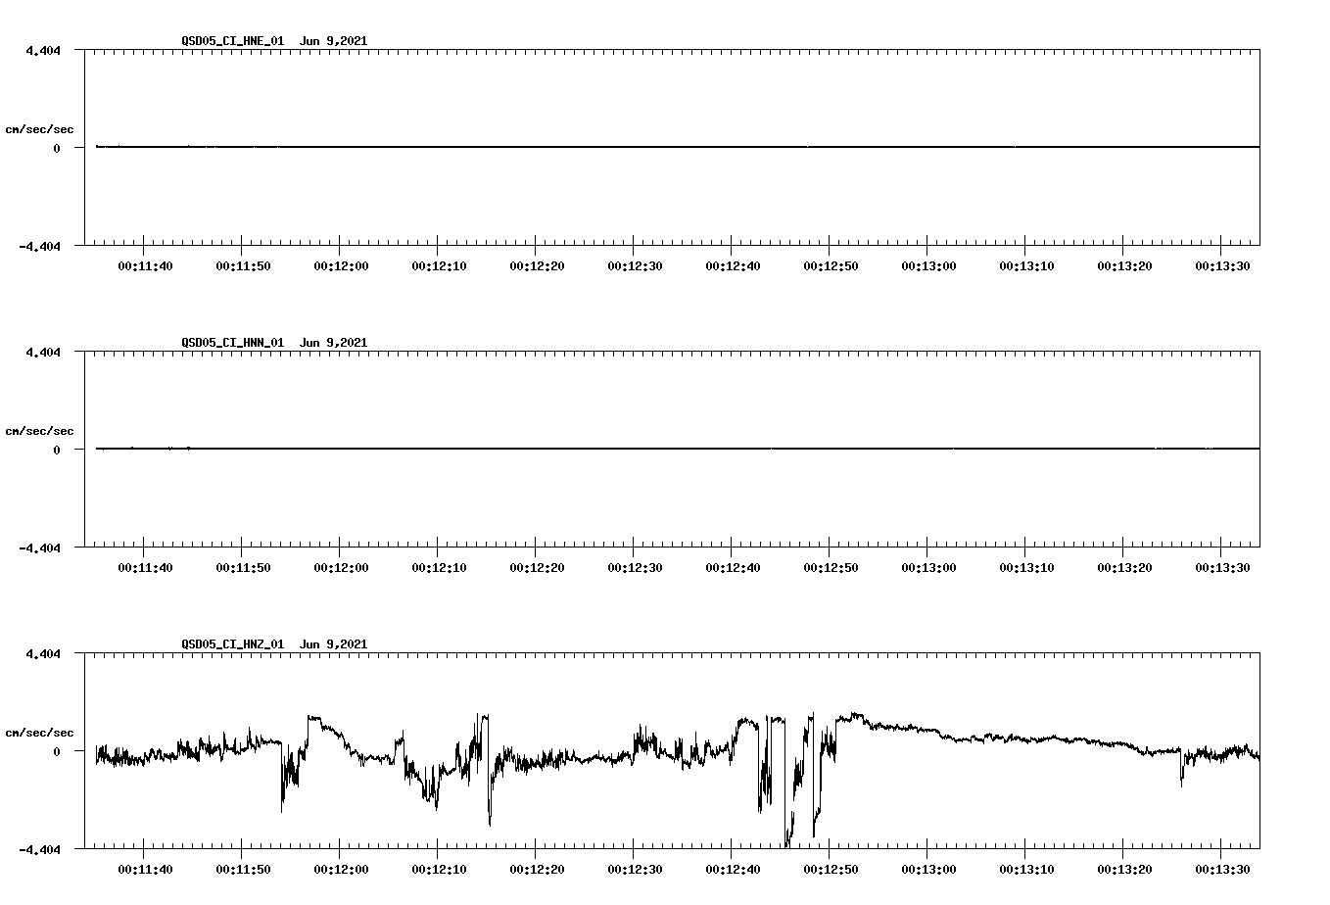This screenshot has height=905, width=1330.
Task: Click the zero axis label of HNZ plot
Action: pos(57,752)
